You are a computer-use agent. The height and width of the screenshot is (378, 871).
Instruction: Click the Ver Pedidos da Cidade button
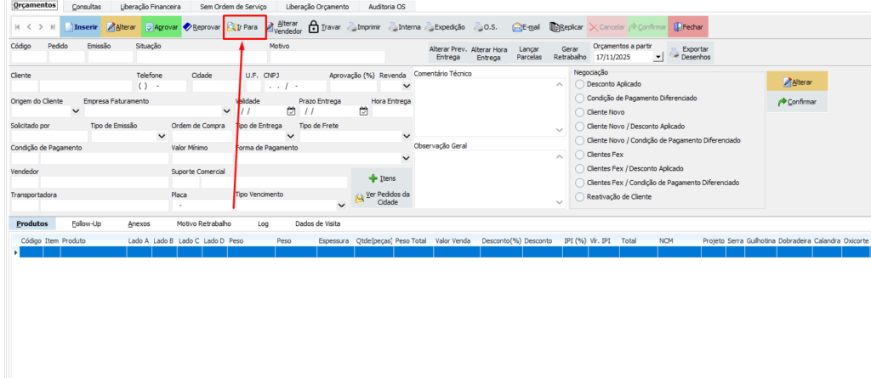tap(382, 198)
